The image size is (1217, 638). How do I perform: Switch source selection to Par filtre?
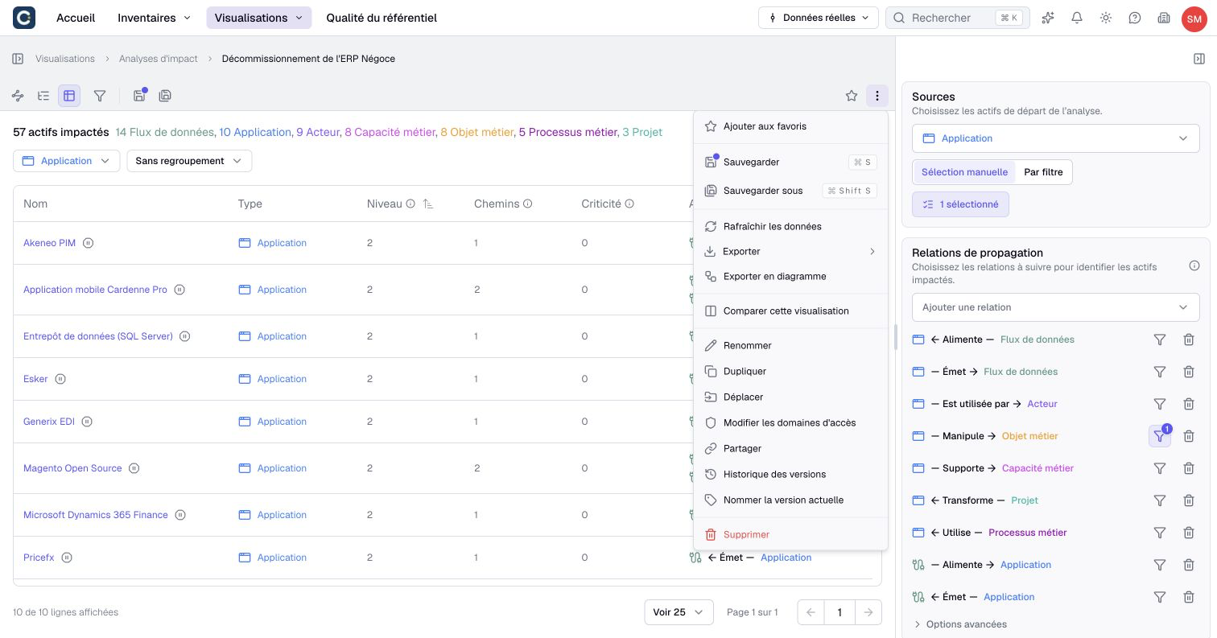[1043, 172]
